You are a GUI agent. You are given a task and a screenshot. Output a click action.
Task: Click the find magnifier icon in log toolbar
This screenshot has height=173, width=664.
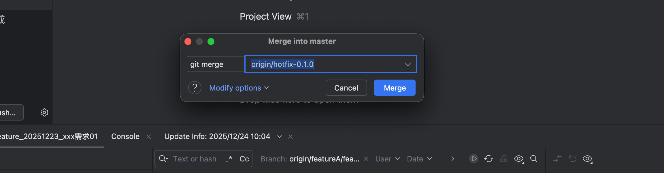pos(534,159)
